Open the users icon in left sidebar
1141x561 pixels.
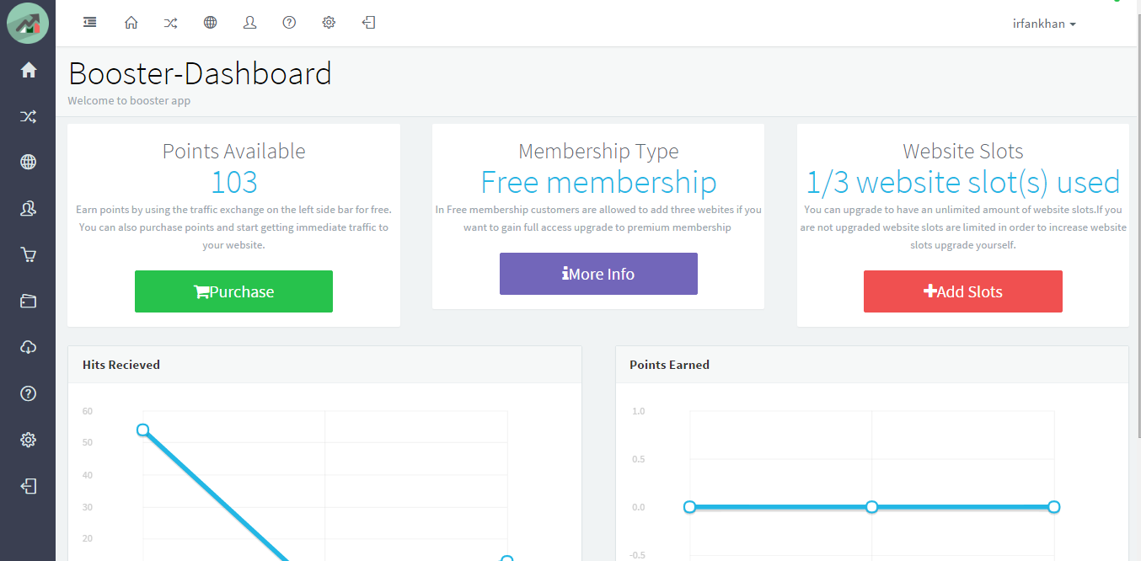tap(28, 209)
